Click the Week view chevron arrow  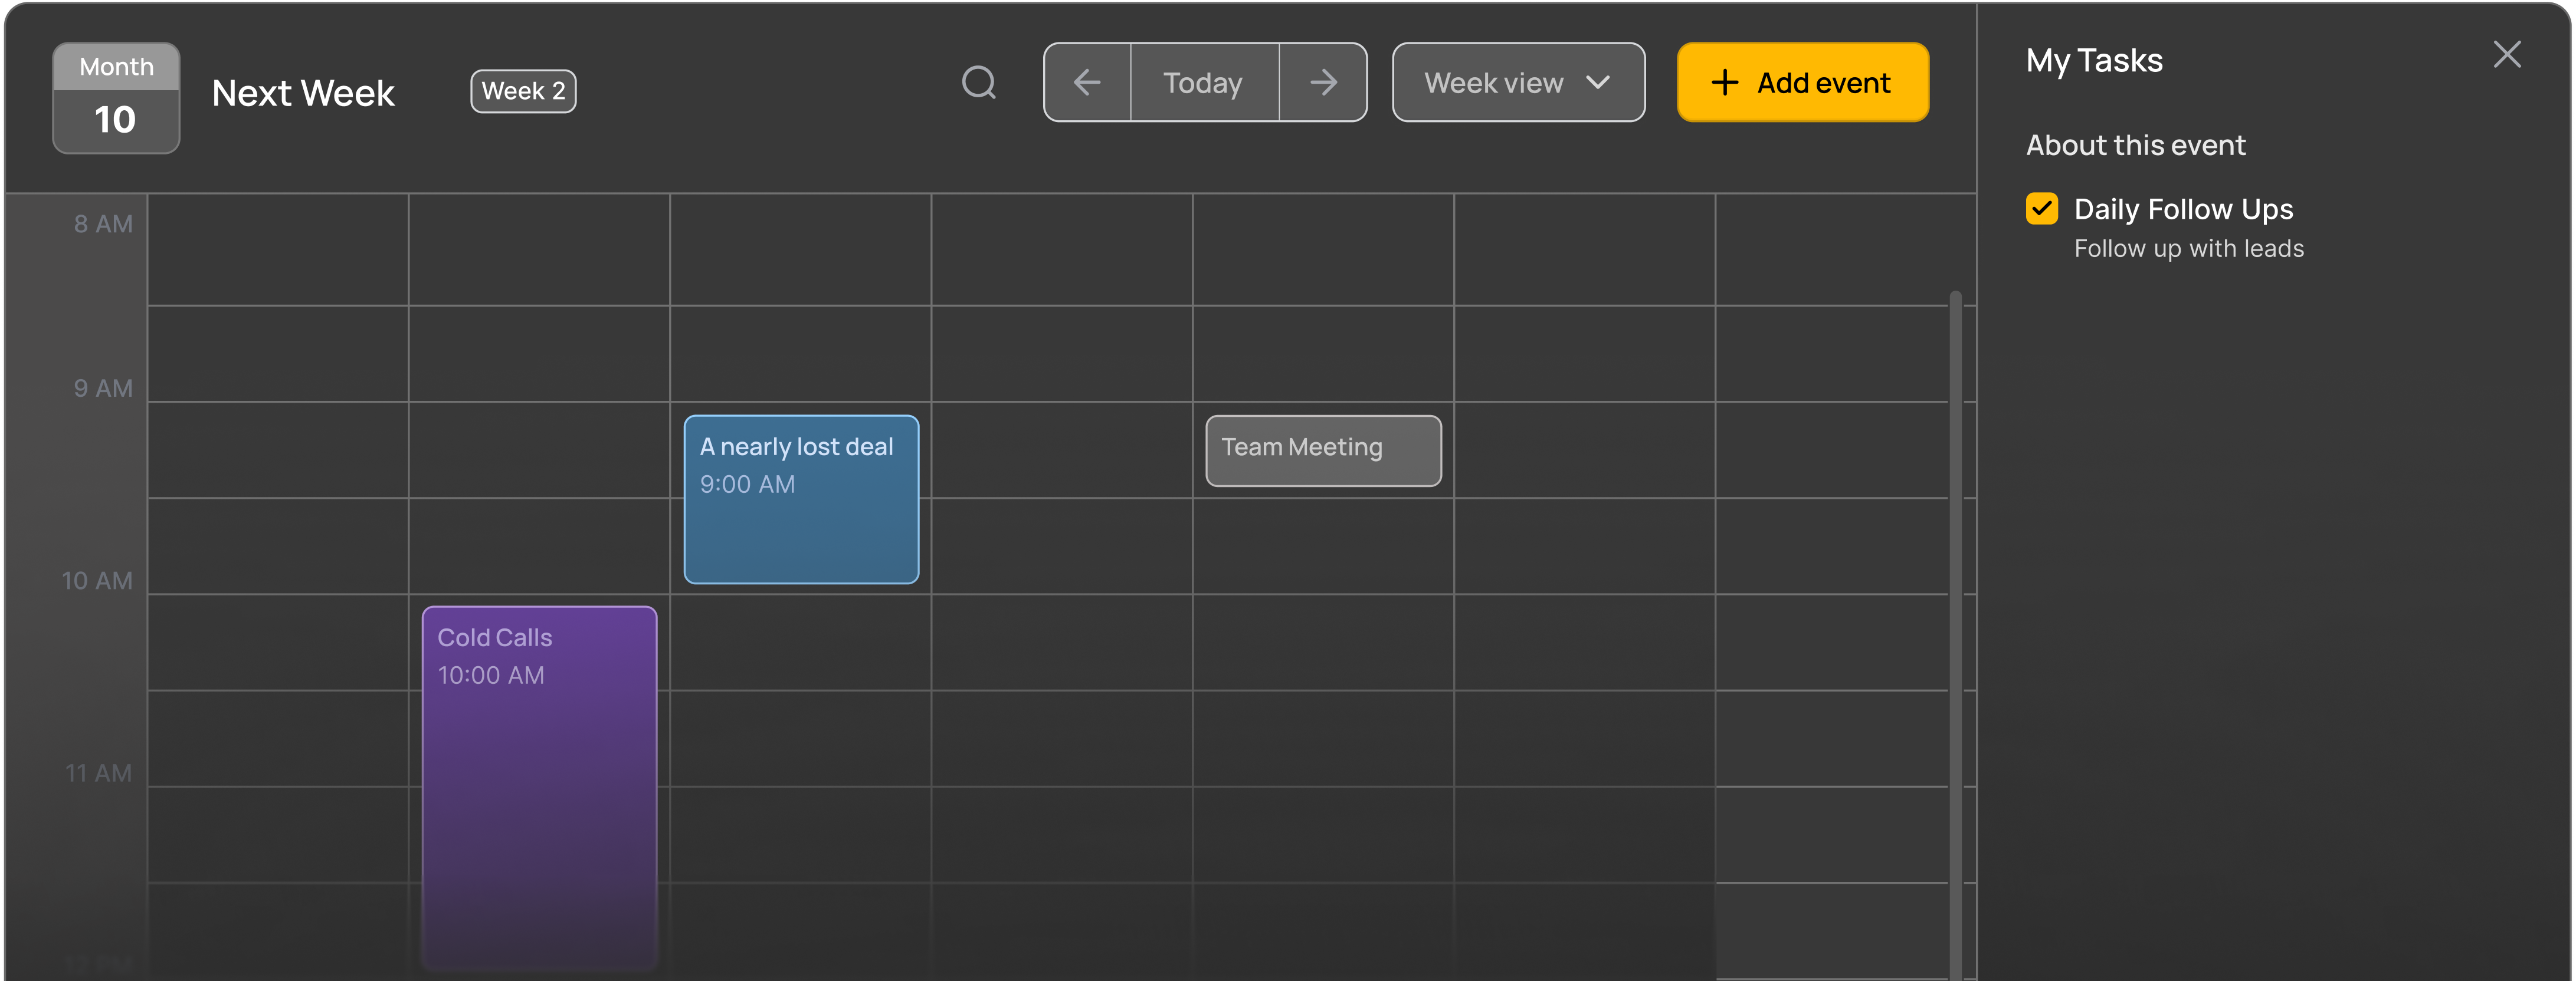pos(1598,83)
